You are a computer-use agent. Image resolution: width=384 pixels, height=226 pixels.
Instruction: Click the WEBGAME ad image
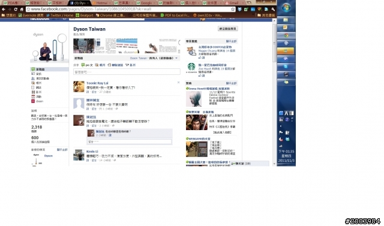point(197,149)
